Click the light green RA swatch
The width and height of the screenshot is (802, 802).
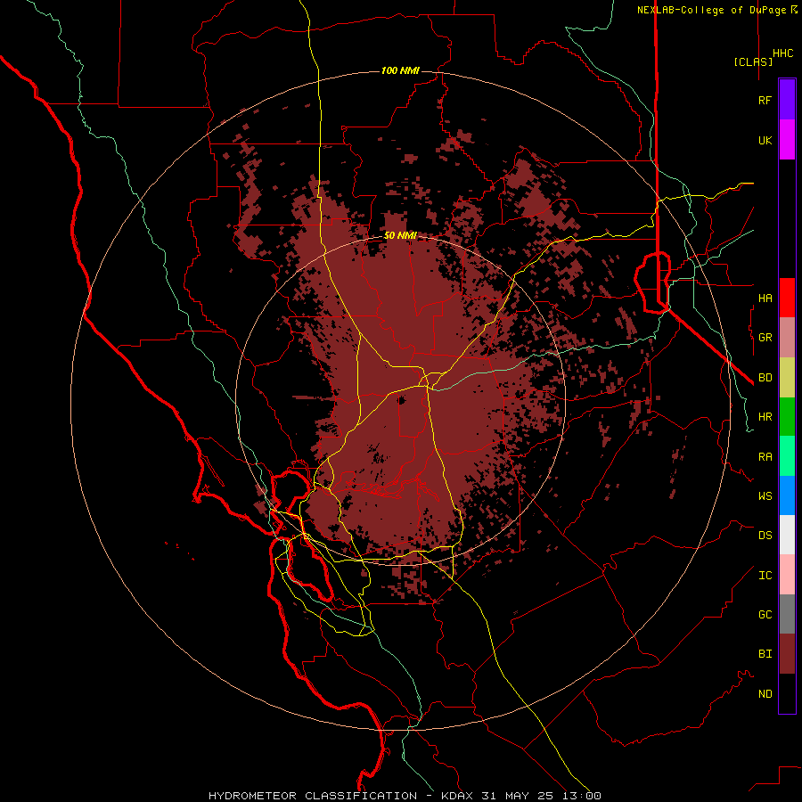[x=787, y=456]
